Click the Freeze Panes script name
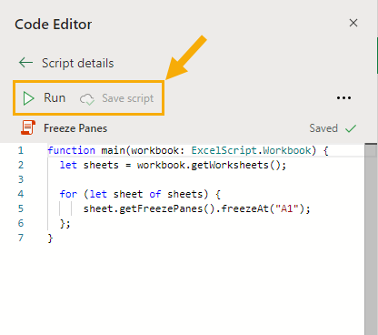Viewport: 378px width, 335px height. click(x=75, y=128)
